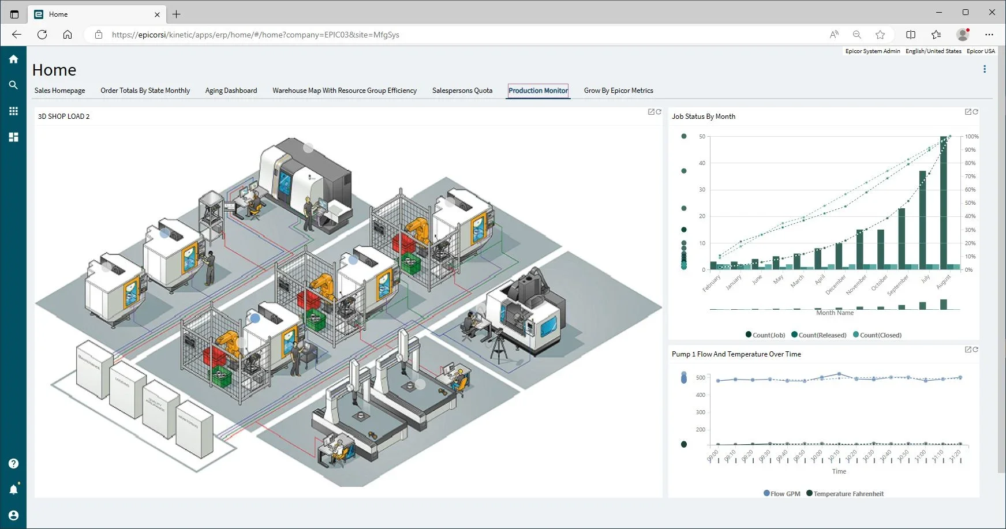Toggle the Count(Job) legend series

click(765, 335)
